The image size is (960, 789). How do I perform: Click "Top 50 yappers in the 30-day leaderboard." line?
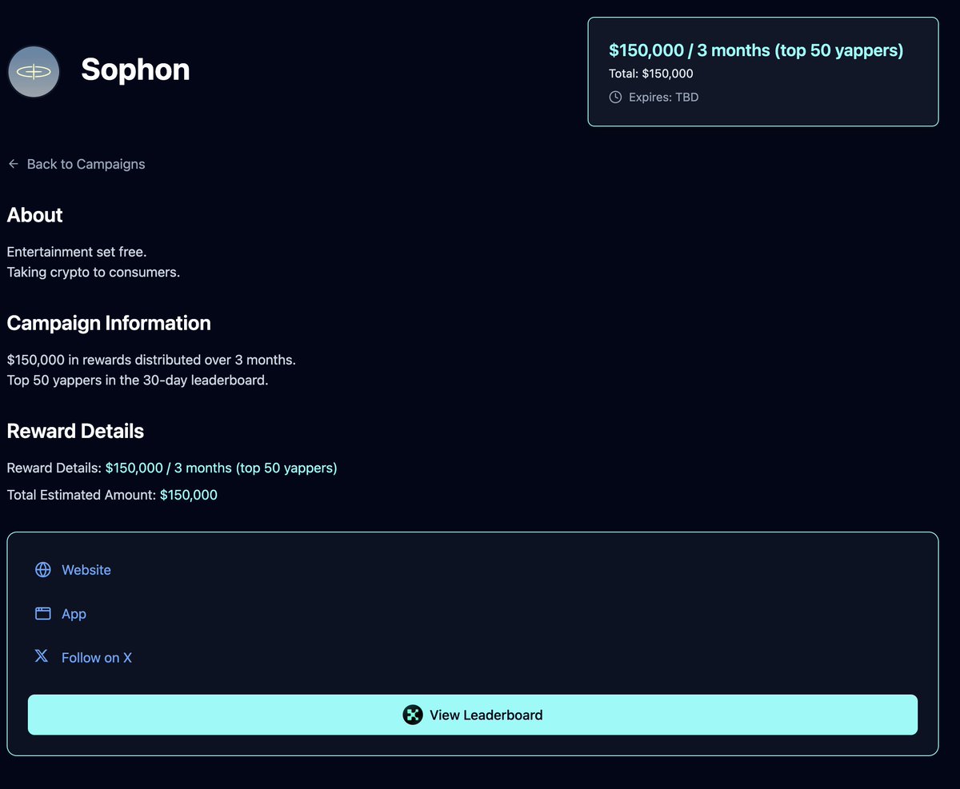pyautogui.click(x=138, y=381)
